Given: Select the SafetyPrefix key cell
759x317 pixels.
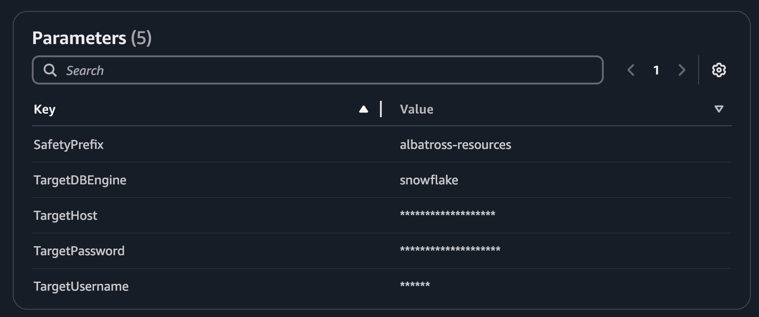Looking at the screenshot, I should 69,144.
